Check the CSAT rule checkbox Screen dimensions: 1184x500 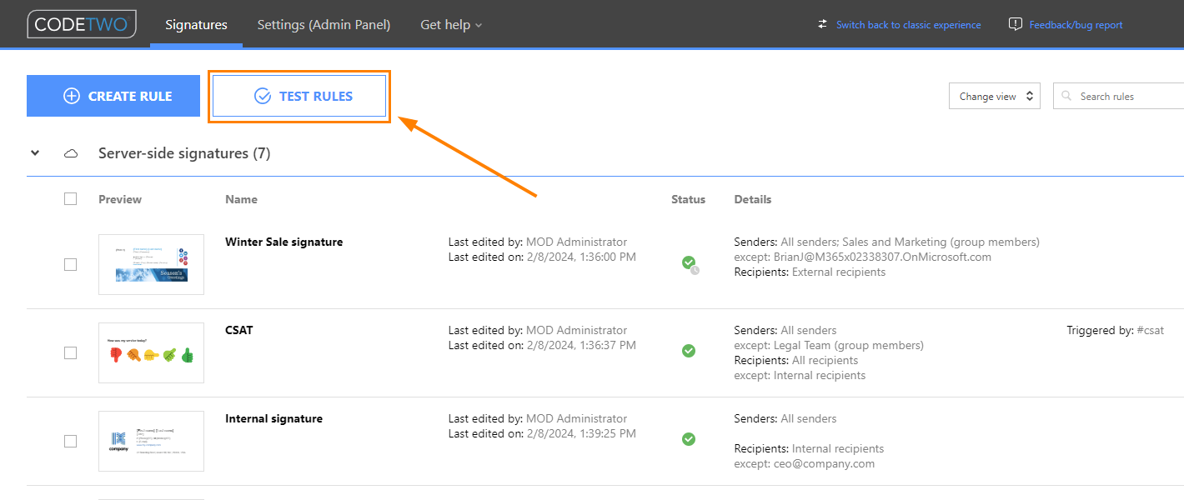click(71, 352)
